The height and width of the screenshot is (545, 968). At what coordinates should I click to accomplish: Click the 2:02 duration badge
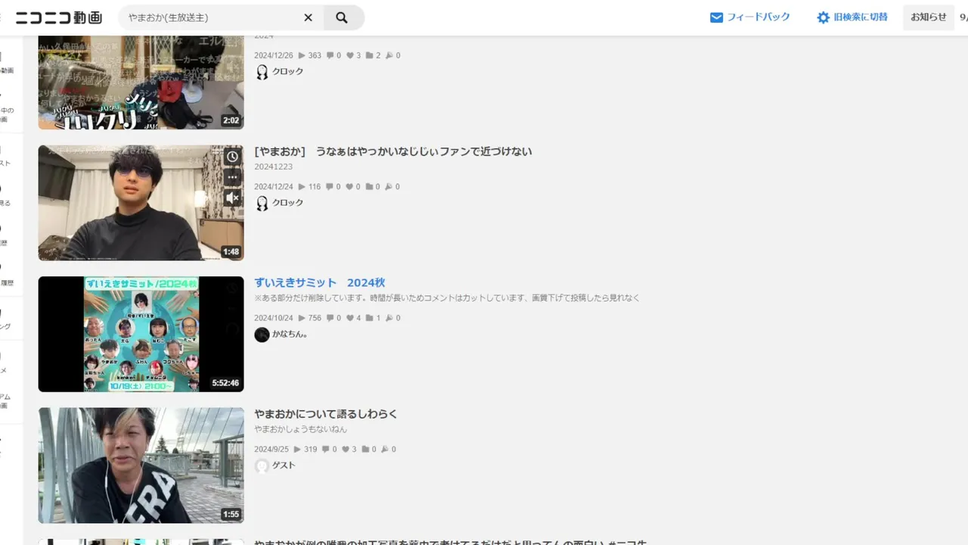(231, 120)
